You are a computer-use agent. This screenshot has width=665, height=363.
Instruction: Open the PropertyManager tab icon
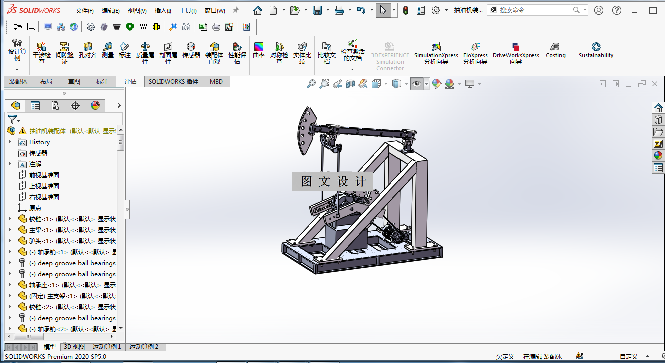[35, 105]
